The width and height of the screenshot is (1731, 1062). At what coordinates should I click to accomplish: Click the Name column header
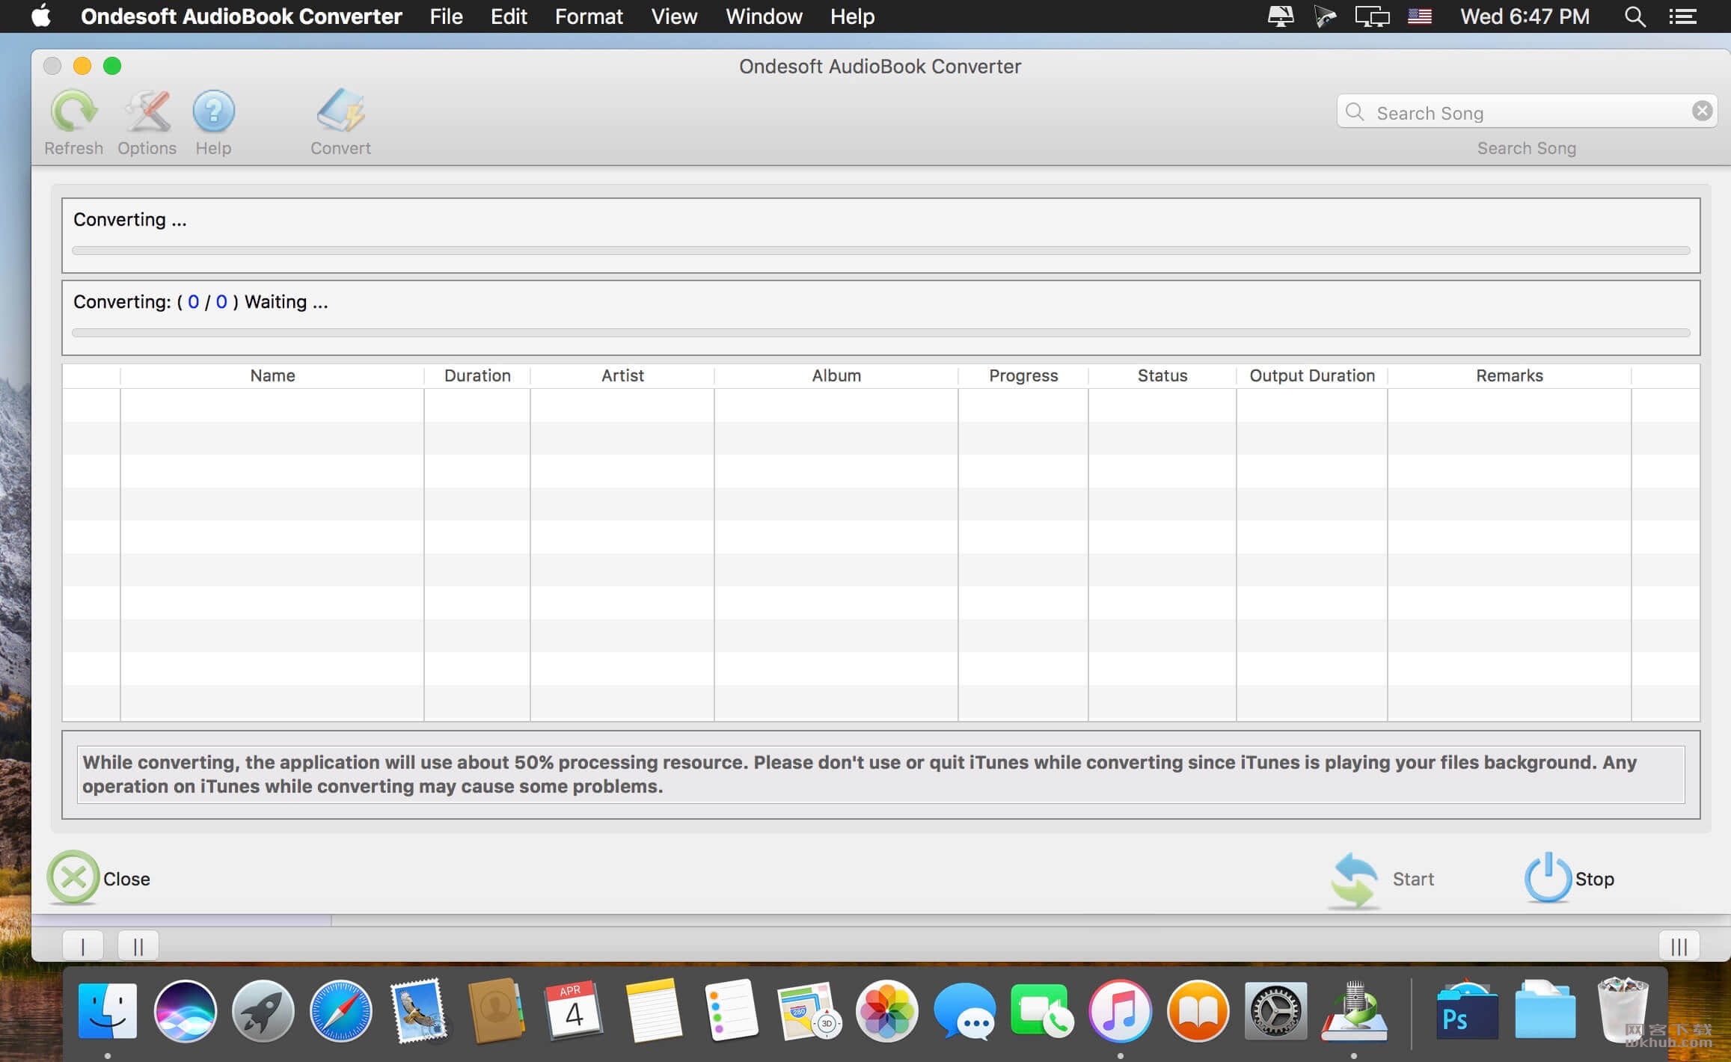[x=272, y=375]
